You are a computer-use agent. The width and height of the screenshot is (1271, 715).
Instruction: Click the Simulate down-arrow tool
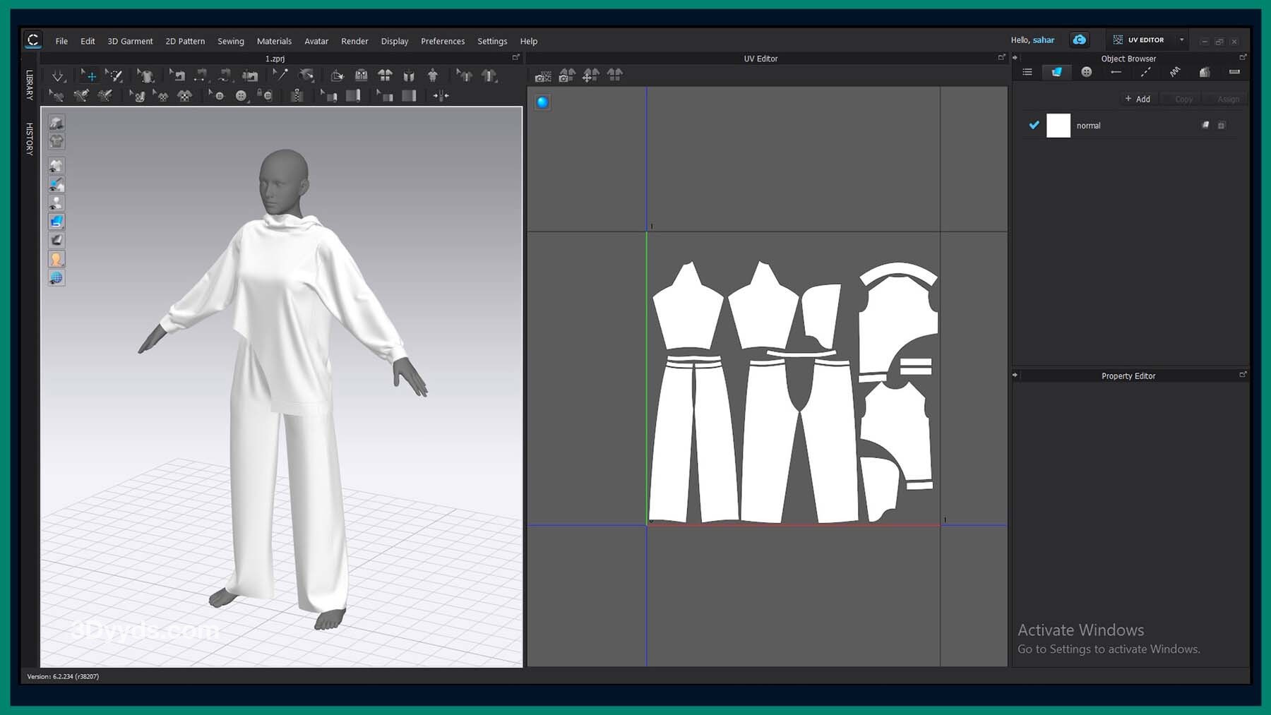[x=58, y=76]
